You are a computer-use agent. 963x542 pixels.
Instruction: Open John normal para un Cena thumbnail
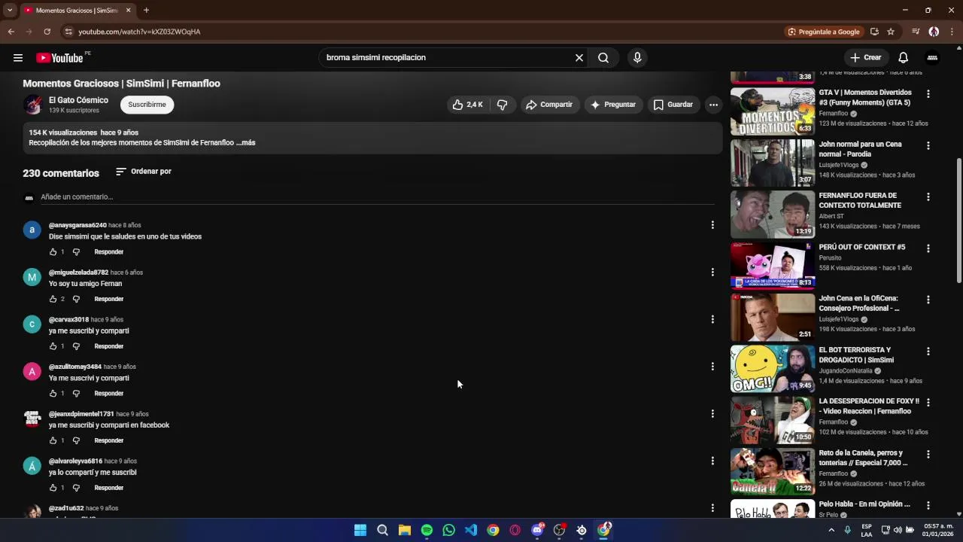(772, 163)
